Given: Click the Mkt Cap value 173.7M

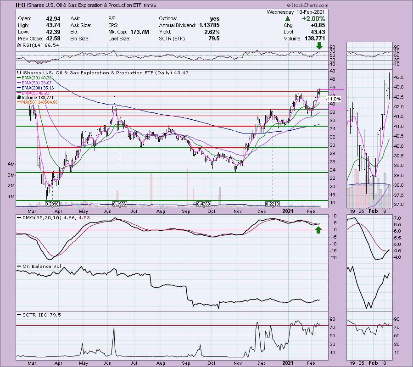Looking at the screenshot, I should 140,32.
